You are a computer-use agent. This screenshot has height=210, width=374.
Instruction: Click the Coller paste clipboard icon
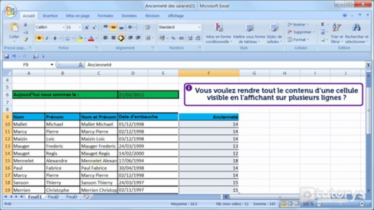click(x=14, y=28)
